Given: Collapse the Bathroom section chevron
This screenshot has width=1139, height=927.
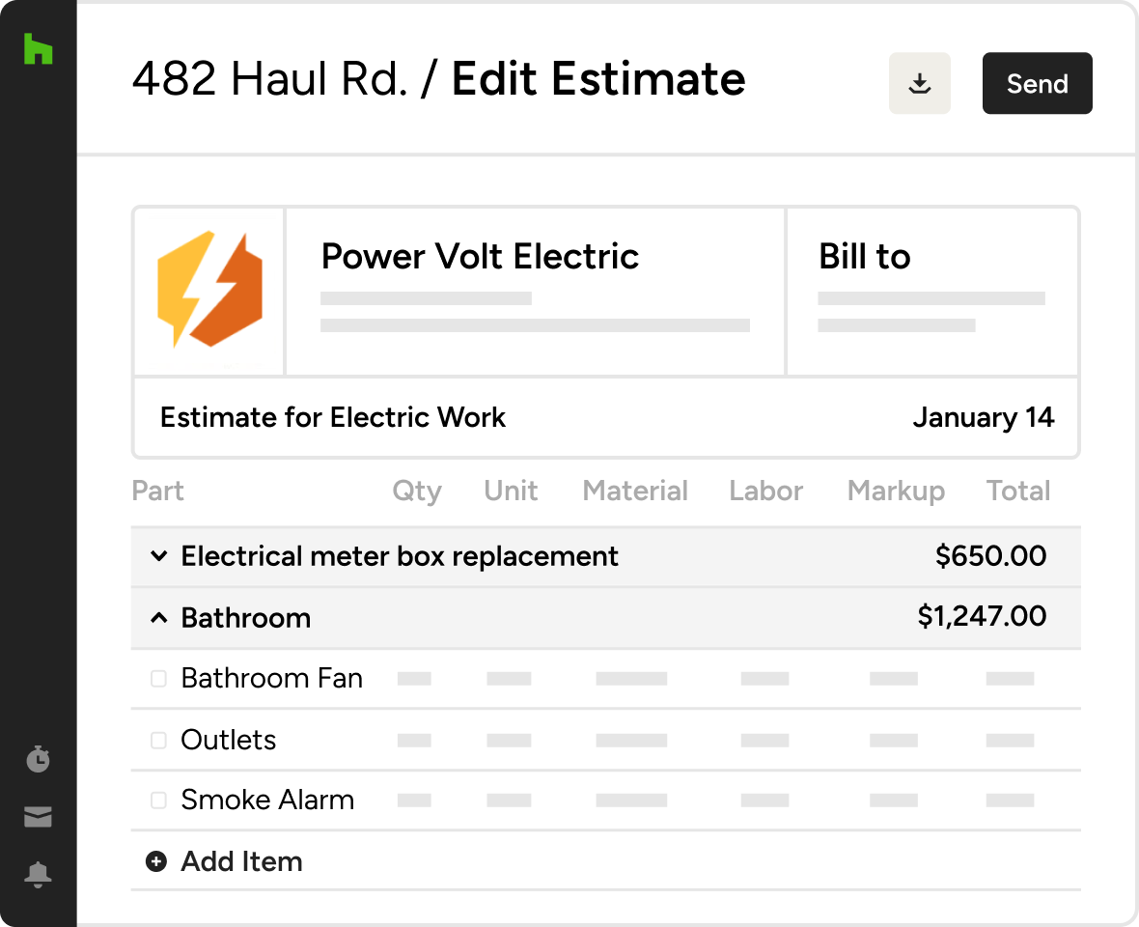Looking at the screenshot, I should click(158, 618).
